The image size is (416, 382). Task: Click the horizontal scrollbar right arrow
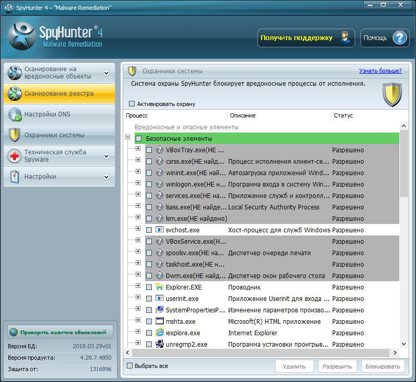(395, 352)
